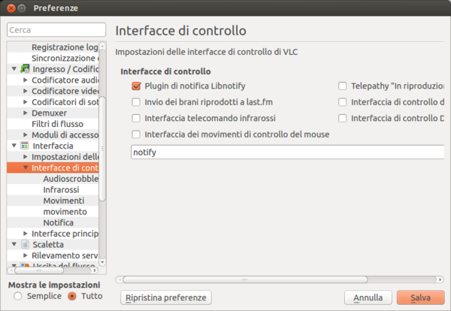
Task: Expand the Interfacce principali tree node
Action: 26,234
